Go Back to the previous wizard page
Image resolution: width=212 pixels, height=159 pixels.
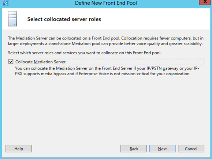(134, 149)
